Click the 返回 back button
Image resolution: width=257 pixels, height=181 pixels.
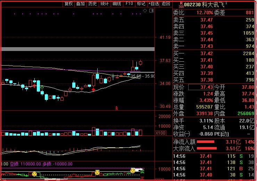tap(166, 3)
